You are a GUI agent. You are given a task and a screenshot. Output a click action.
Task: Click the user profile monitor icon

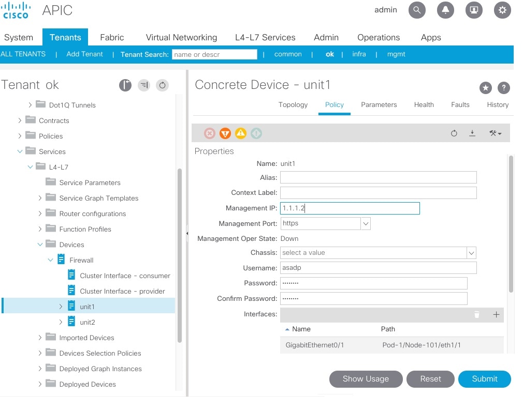click(x=474, y=10)
